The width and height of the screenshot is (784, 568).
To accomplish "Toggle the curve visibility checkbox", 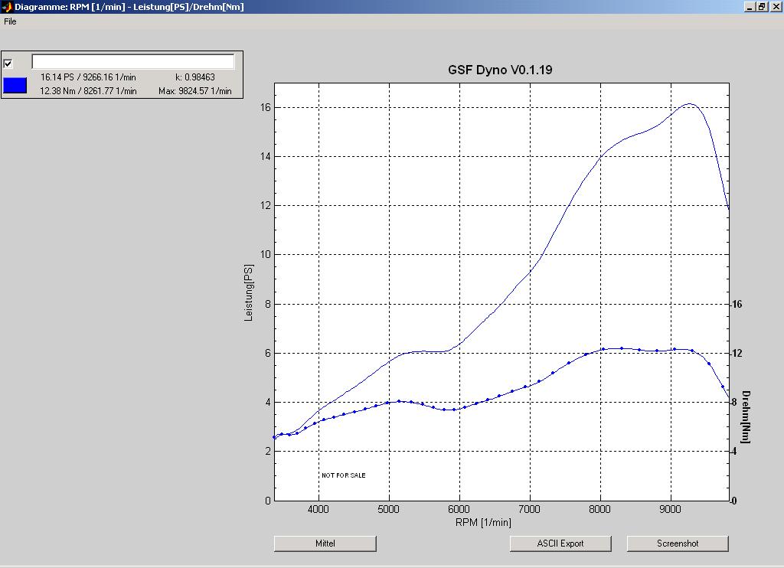I will (x=8, y=64).
